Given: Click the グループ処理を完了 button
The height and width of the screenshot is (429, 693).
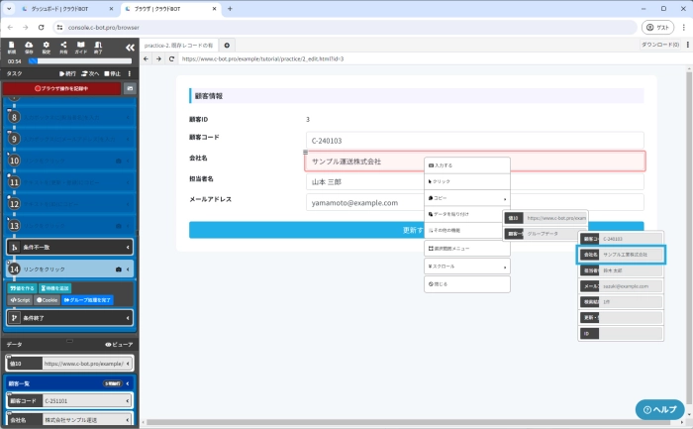Looking at the screenshot, I should click(x=87, y=299).
